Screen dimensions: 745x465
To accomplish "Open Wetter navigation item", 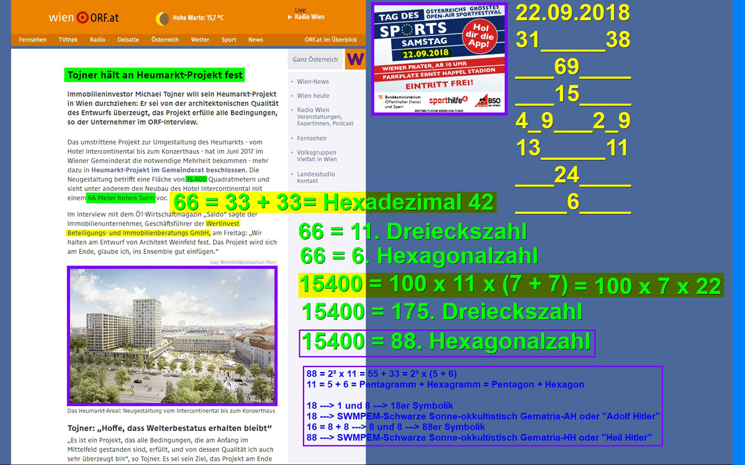I will click(x=200, y=40).
